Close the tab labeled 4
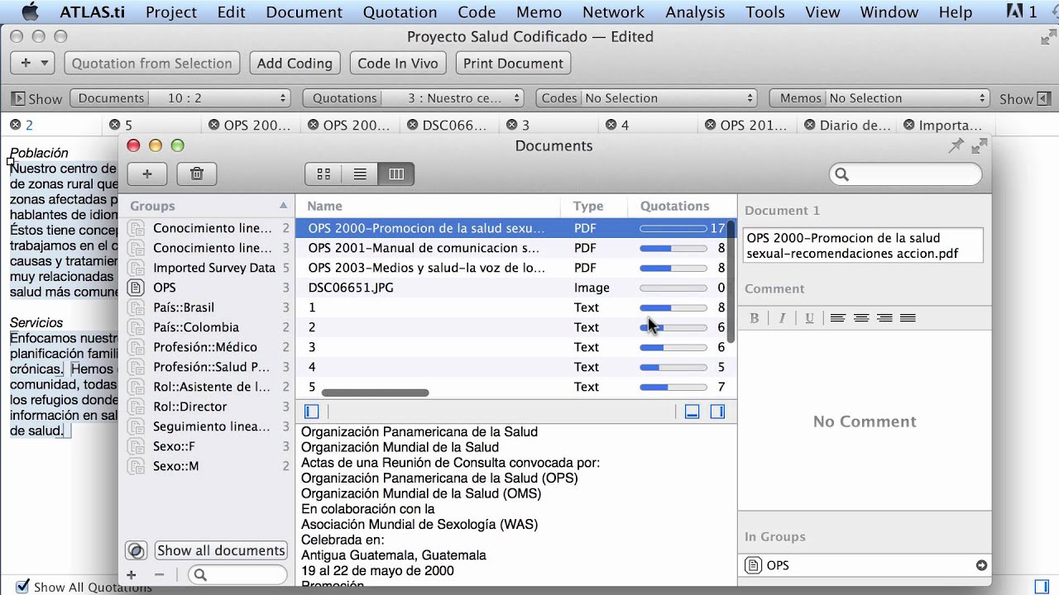The width and height of the screenshot is (1059, 595). [611, 126]
